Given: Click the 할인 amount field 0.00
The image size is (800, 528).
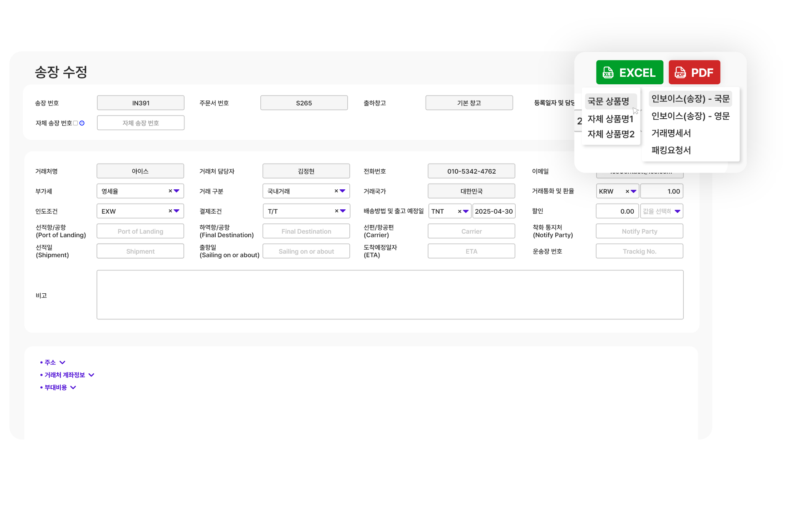Looking at the screenshot, I should click(617, 211).
